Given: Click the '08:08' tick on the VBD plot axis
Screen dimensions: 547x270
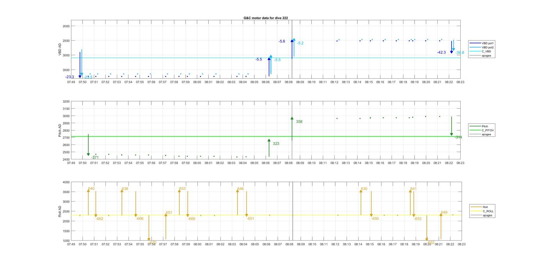Looking at the screenshot, I should [x=288, y=82].
